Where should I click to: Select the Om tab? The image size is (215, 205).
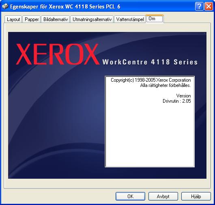coord(155,19)
